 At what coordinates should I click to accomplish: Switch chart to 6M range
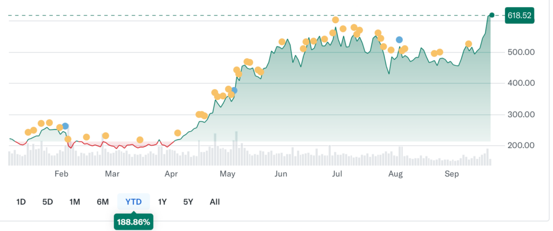tap(103, 202)
